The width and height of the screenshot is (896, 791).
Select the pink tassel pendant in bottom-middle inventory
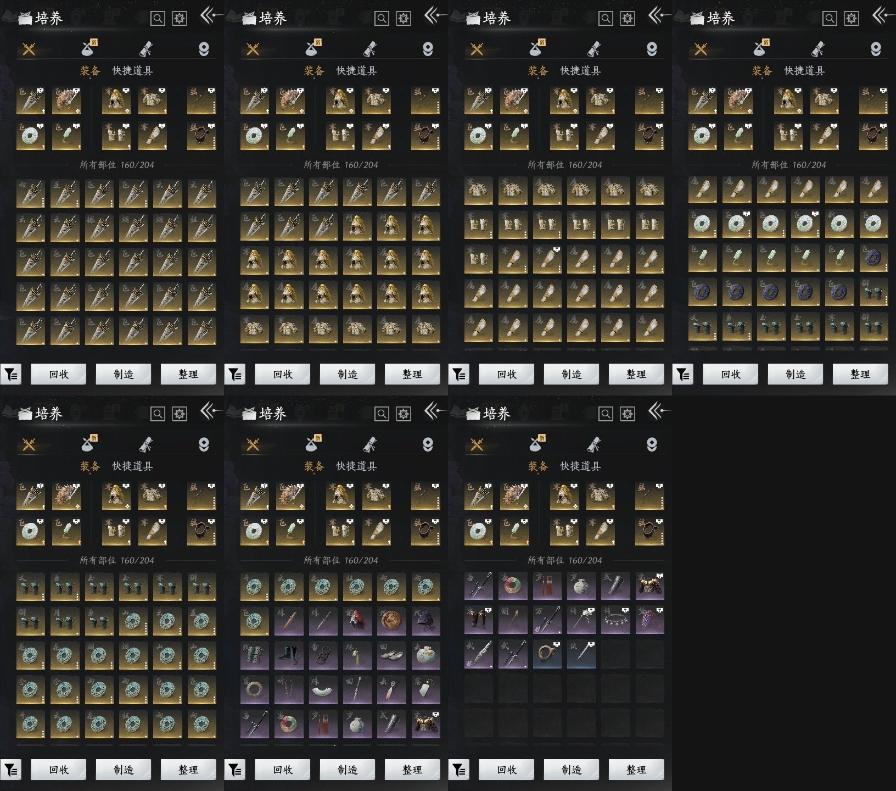click(391, 689)
